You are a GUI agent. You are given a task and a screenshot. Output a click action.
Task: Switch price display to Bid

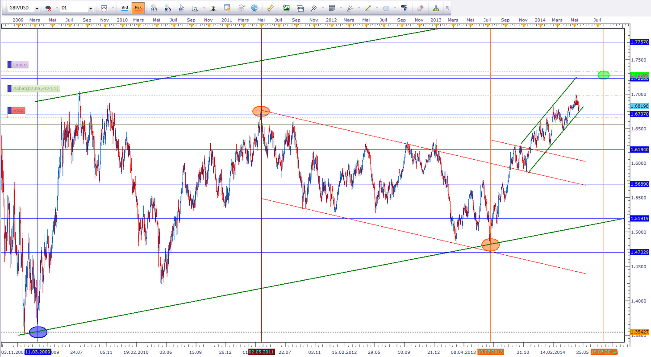(x=125, y=8)
